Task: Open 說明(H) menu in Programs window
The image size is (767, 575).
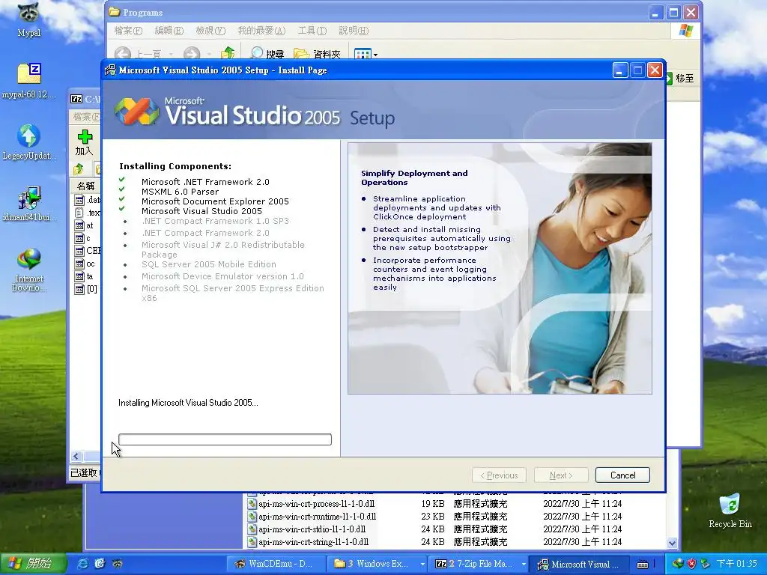Action: point(354,31)
